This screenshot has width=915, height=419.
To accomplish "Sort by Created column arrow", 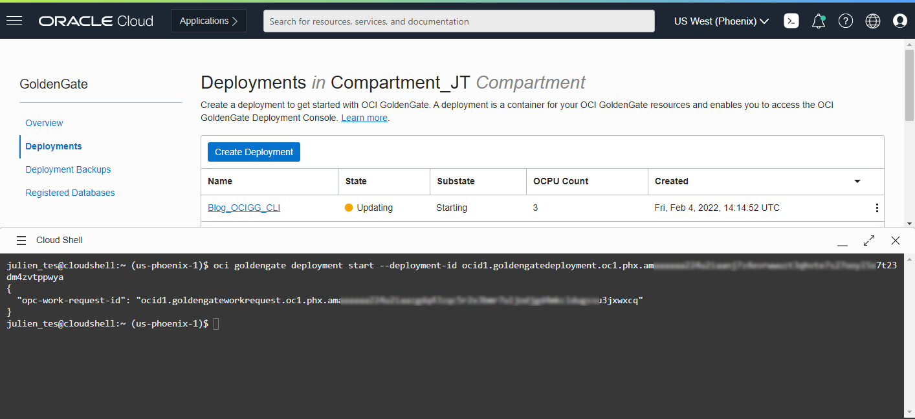I will click(x=857, y=182).
